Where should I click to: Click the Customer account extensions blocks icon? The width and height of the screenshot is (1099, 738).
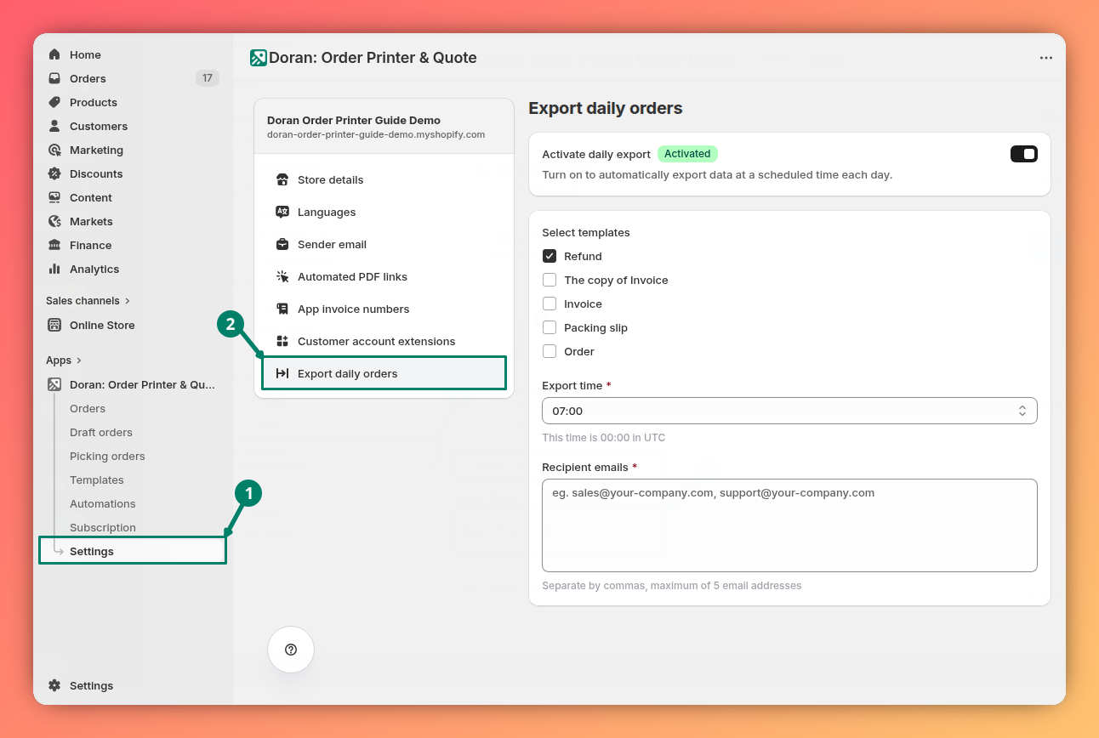click(x=282, y=341)
